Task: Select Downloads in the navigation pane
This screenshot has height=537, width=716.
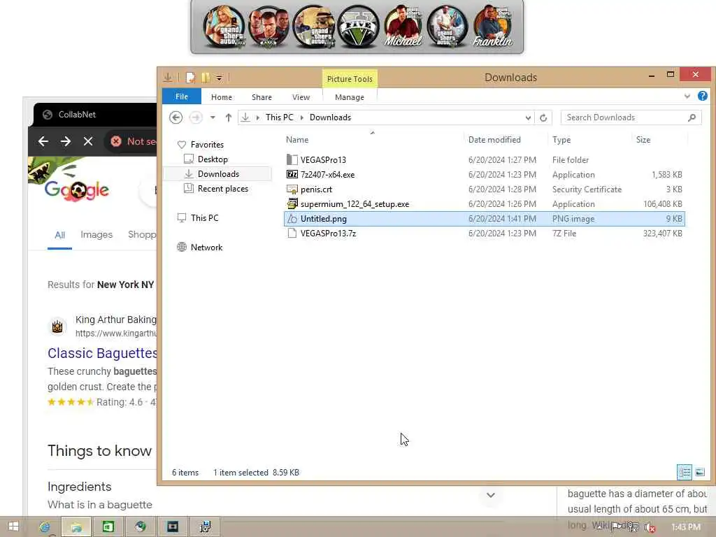Action: point(218,173)
